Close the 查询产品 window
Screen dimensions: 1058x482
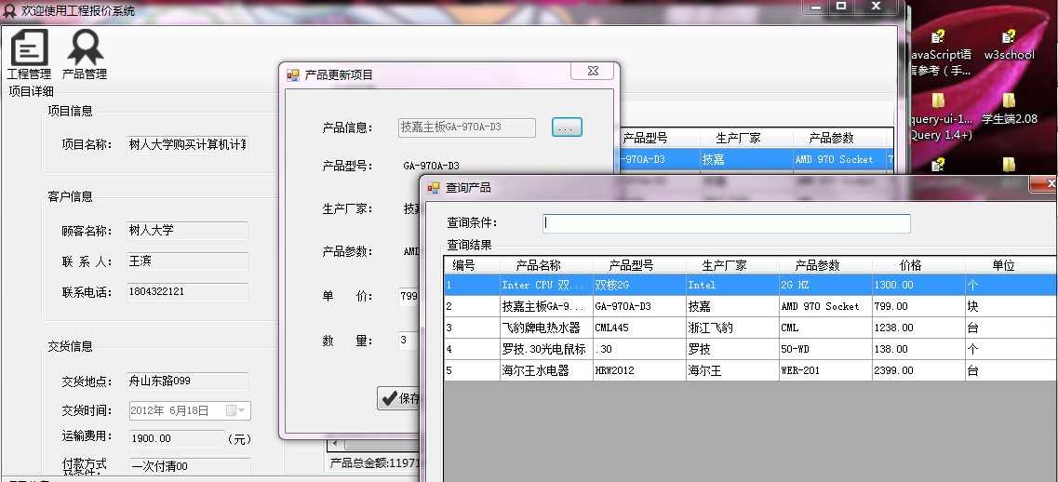tap(1044, 183)
